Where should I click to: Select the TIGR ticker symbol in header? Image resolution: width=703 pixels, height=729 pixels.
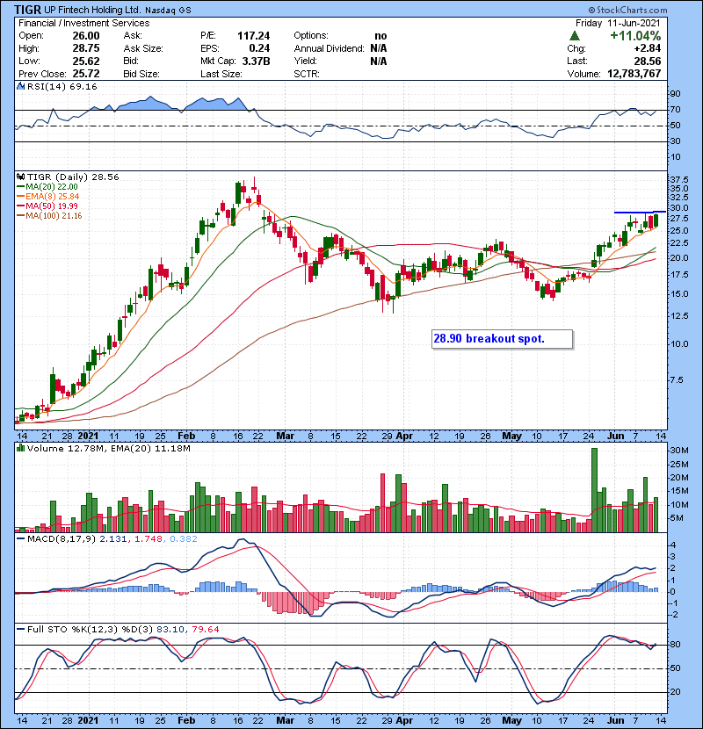[27, 10]
